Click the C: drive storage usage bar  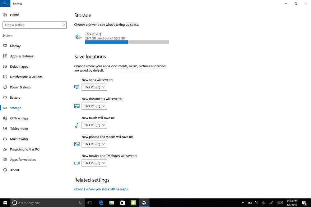pos(127,42)
